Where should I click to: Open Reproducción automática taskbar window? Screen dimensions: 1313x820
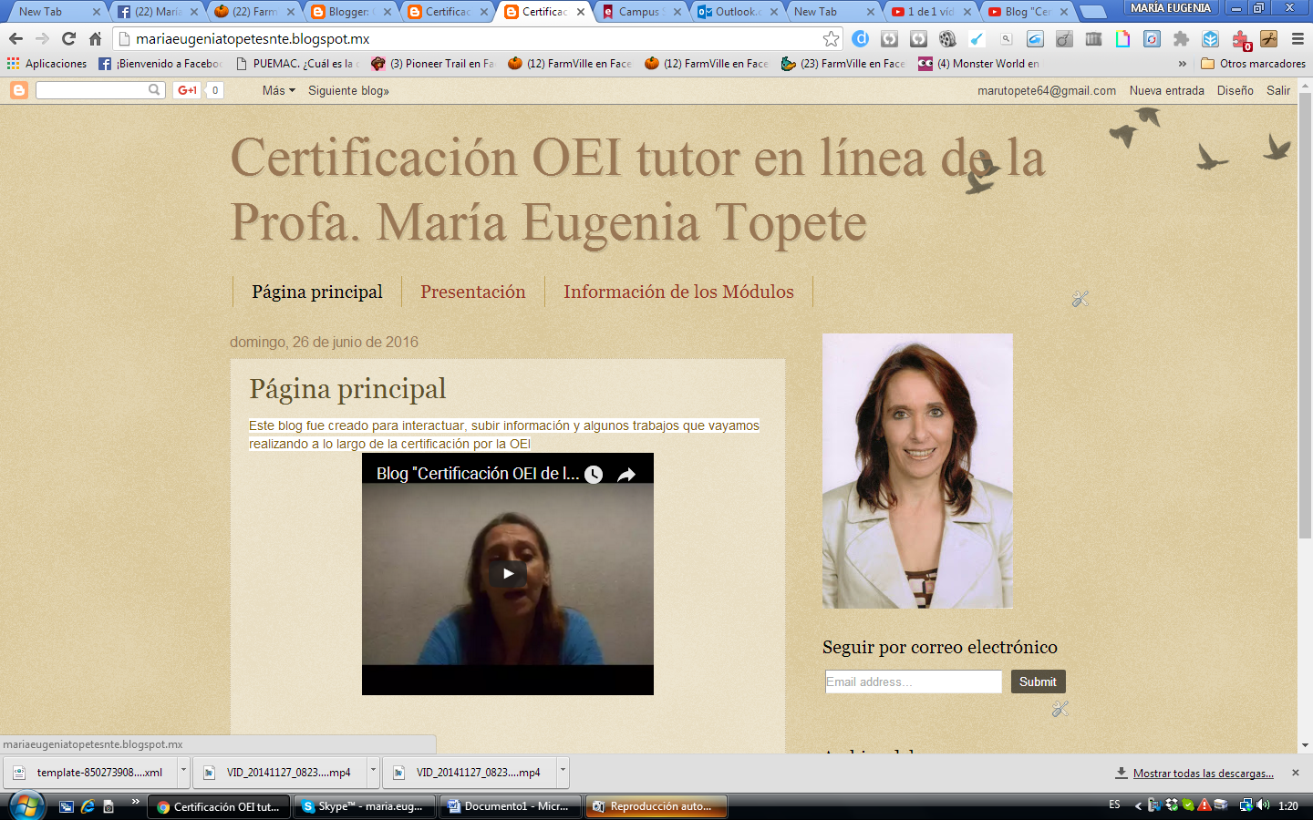click(656, 806)
